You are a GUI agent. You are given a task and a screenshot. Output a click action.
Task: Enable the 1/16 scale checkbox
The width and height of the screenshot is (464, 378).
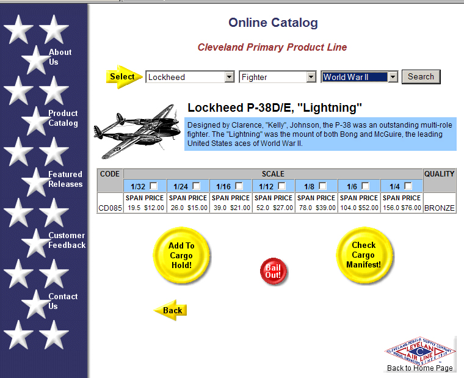pos(239,186)
